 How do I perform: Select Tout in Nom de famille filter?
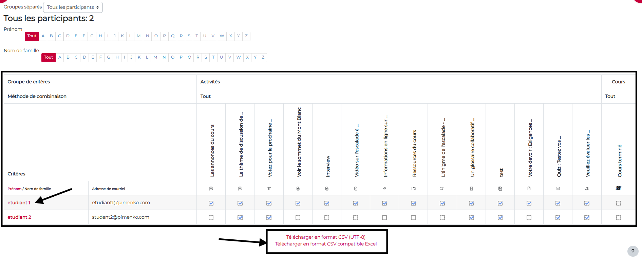click(49, 57)
